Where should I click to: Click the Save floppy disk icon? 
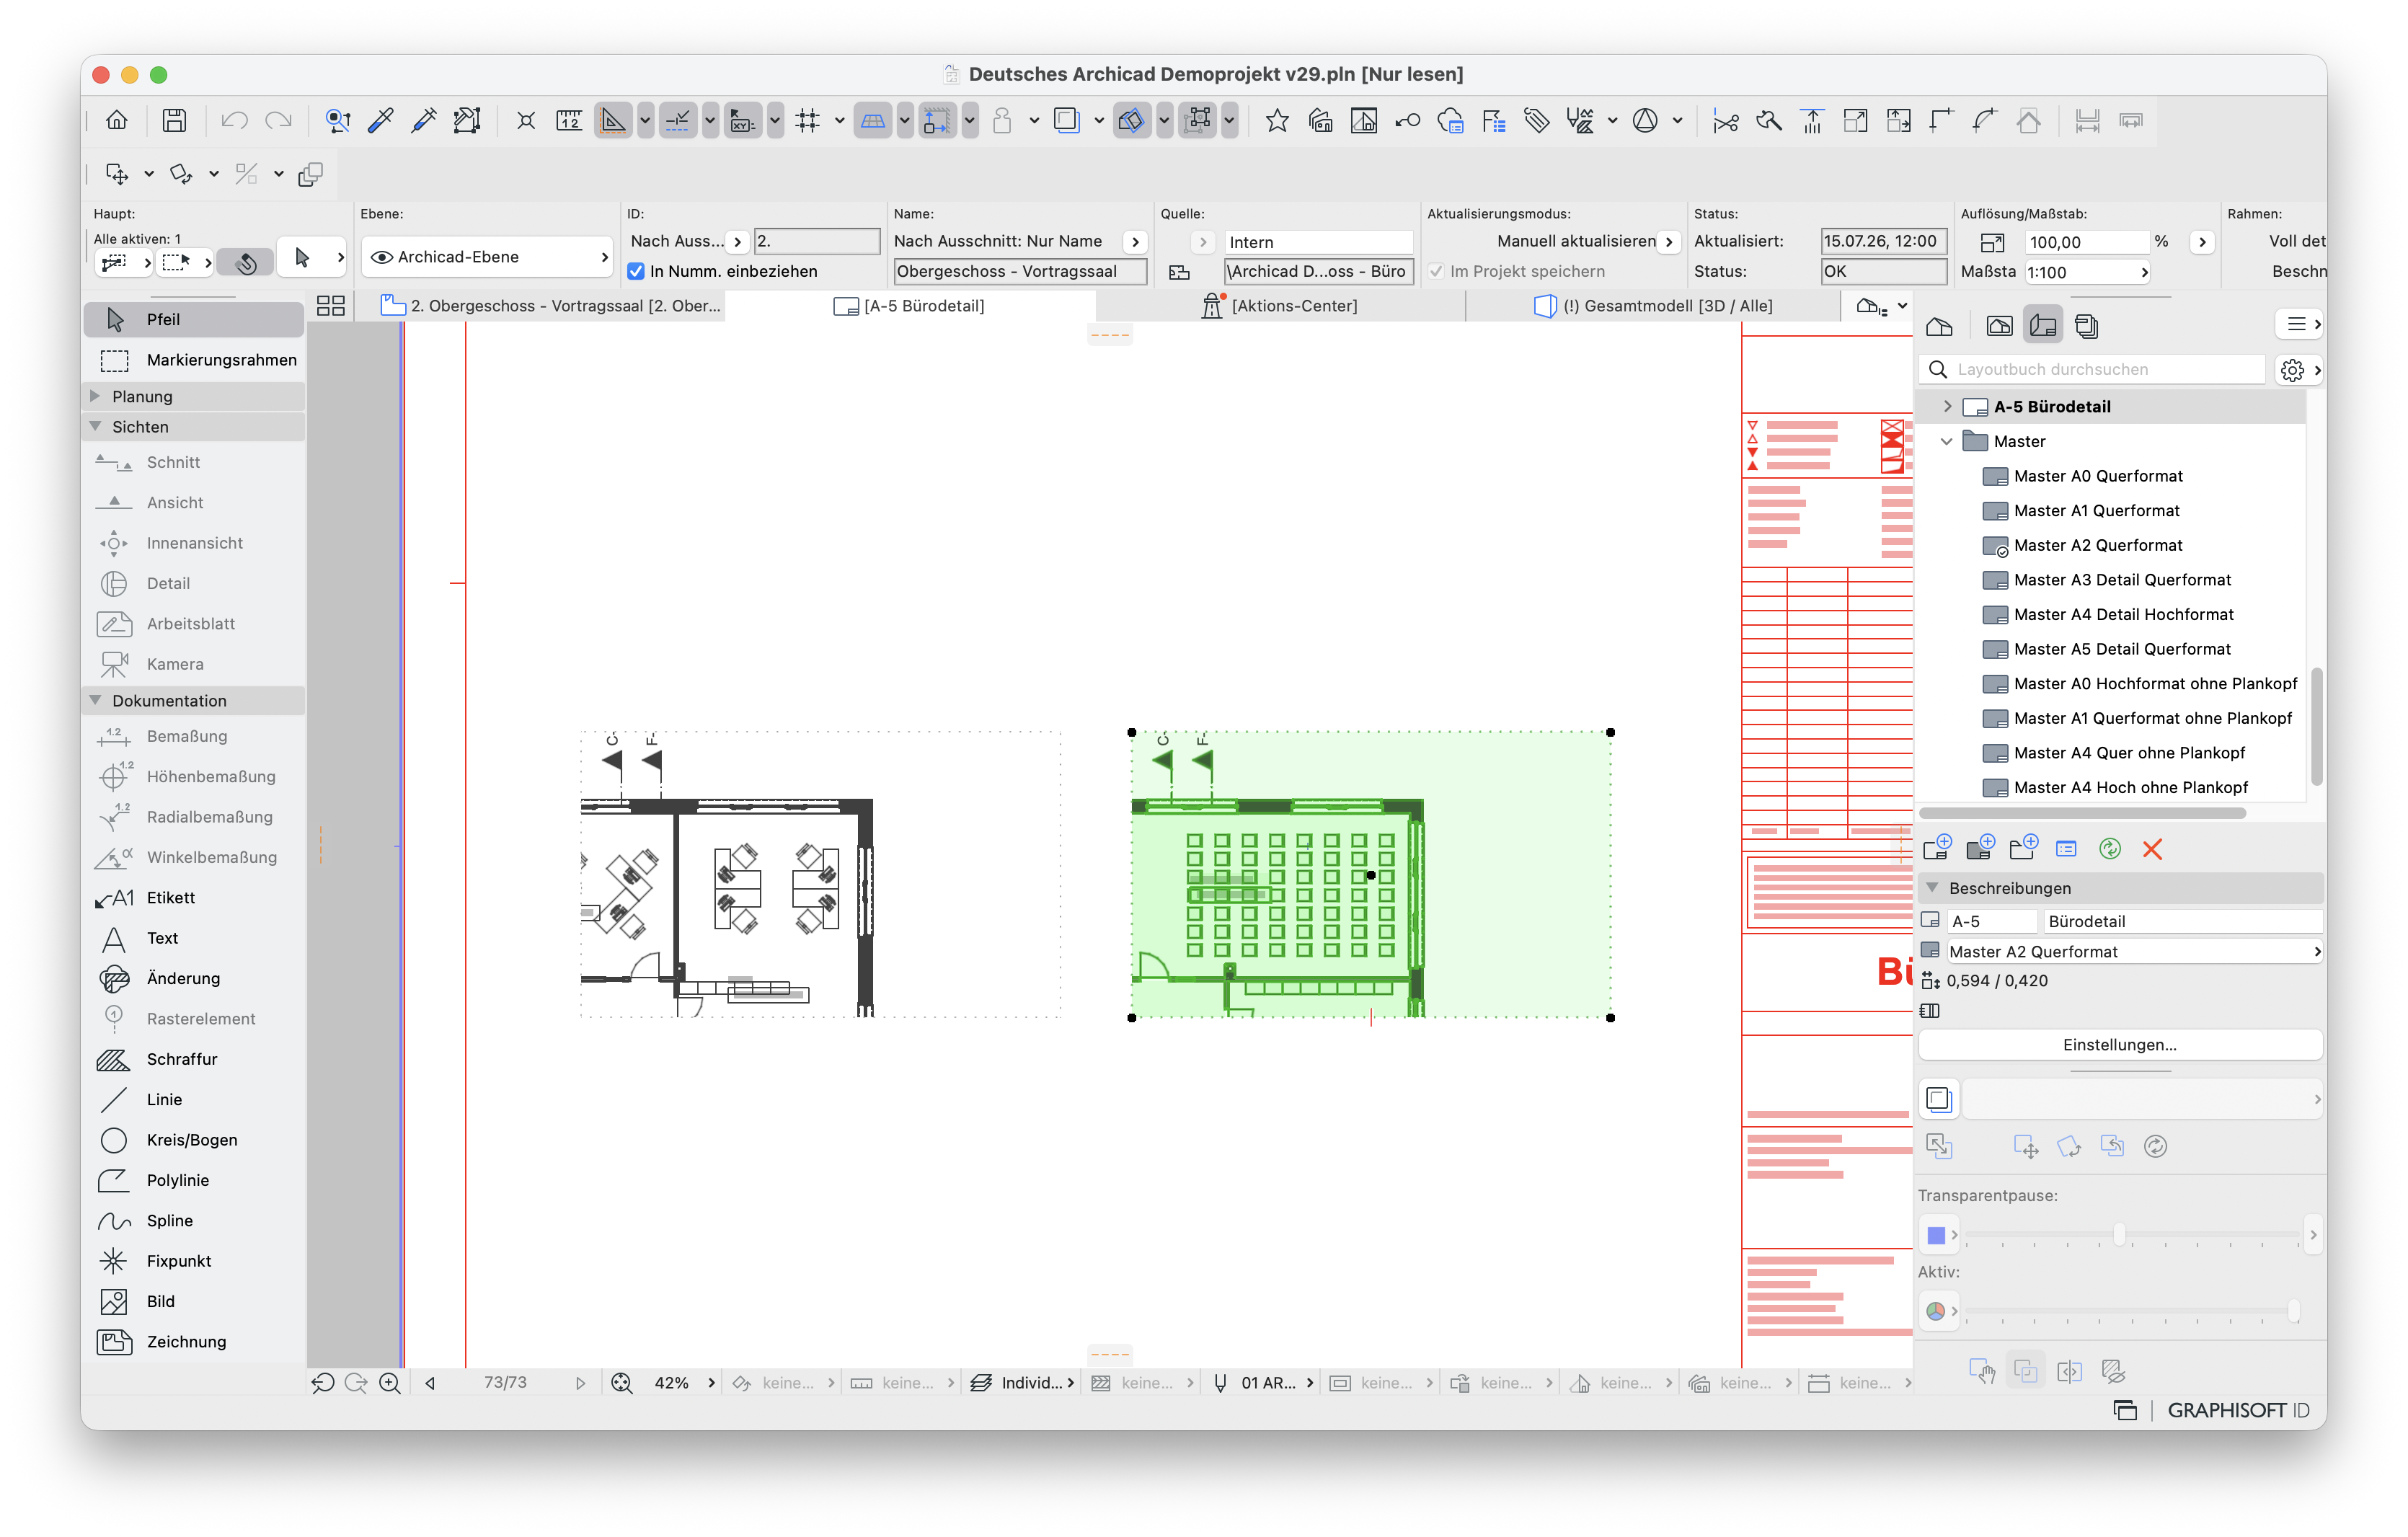[174, 121]
